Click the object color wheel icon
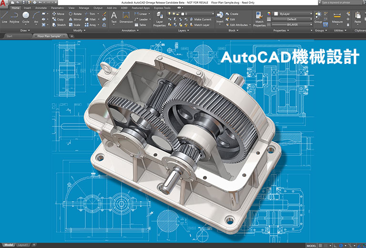The width and height of the screenshot is (366, 248). click(269, 14)
